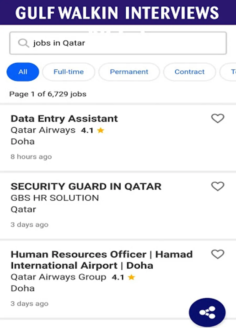Favorite the Security Guard in Qatar job

click(218, 187)
